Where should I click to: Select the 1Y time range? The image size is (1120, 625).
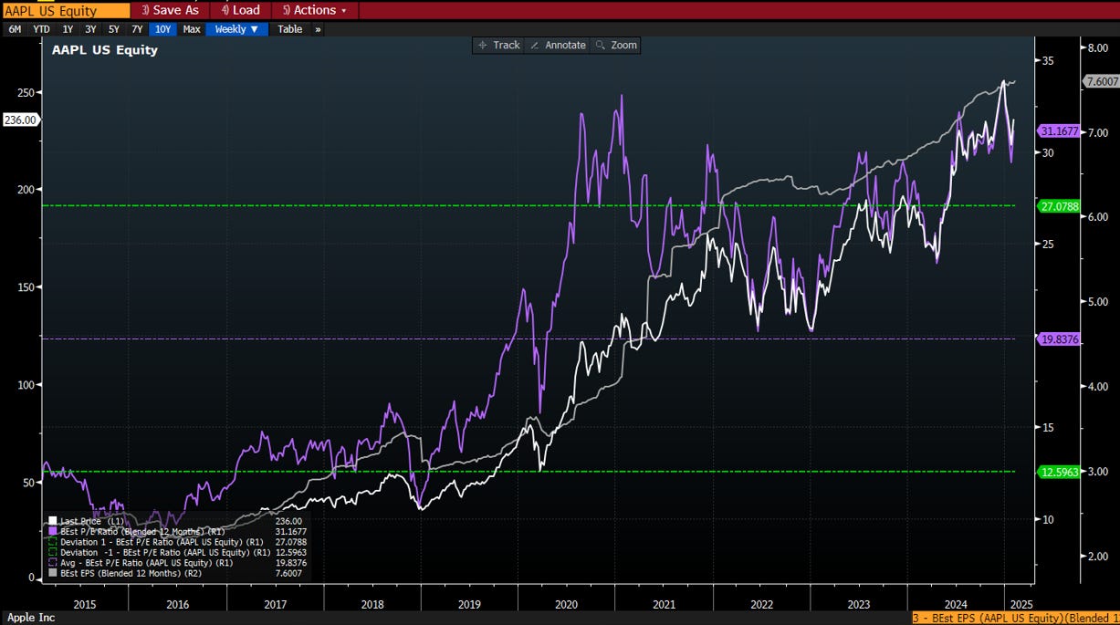68,29
